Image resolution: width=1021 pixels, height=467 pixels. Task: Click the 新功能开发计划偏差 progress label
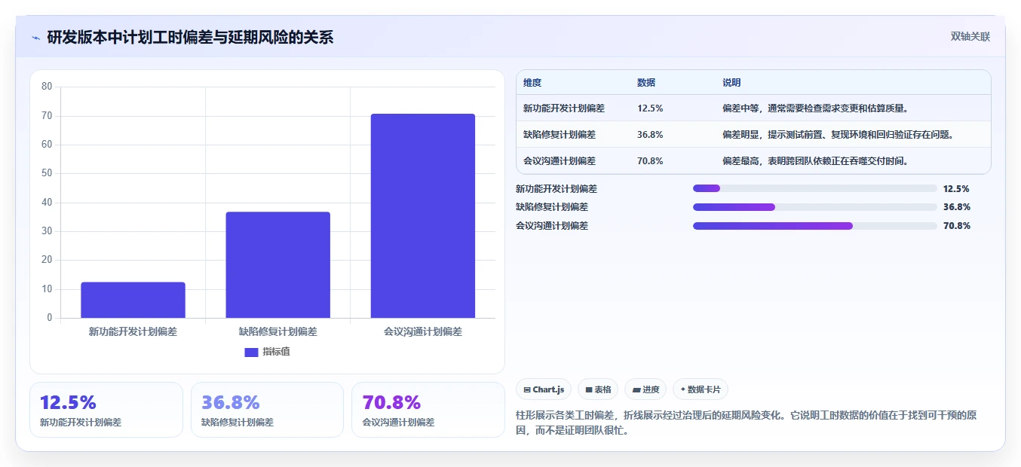(x=556, y=189)
